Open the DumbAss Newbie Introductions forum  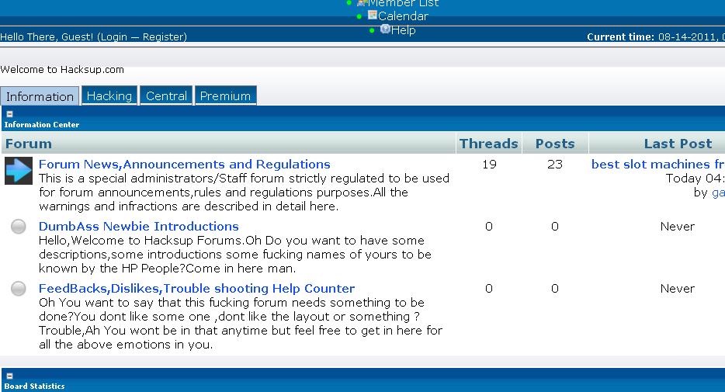tap(138, 227)
